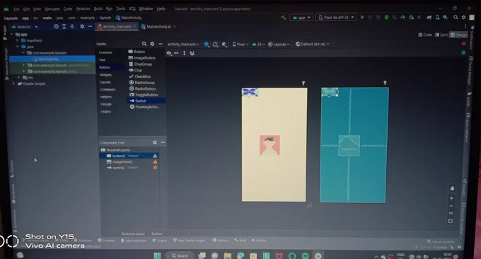Image resolution: width=481 pixels, height=259 pixels.
Task: Click Collapse All in the Project panel header
Action: pyautogui.click(x=72, y=27)
